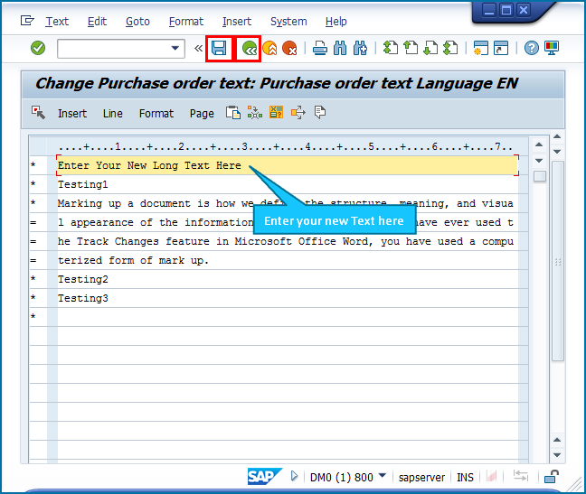Click the red Cancel icon
586x494 pixels.
point(289,49)
